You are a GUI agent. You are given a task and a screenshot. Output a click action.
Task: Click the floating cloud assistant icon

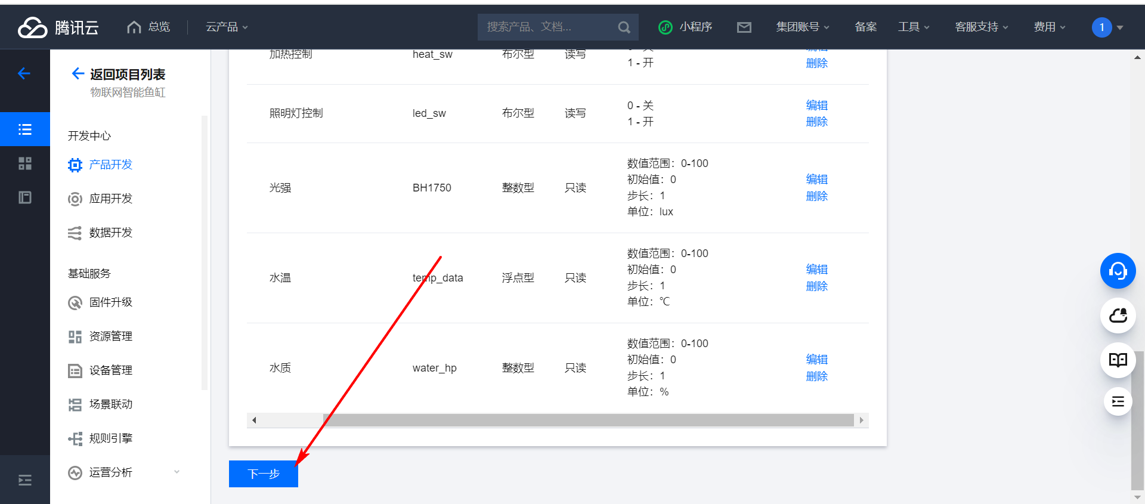tap(1118, 316)
